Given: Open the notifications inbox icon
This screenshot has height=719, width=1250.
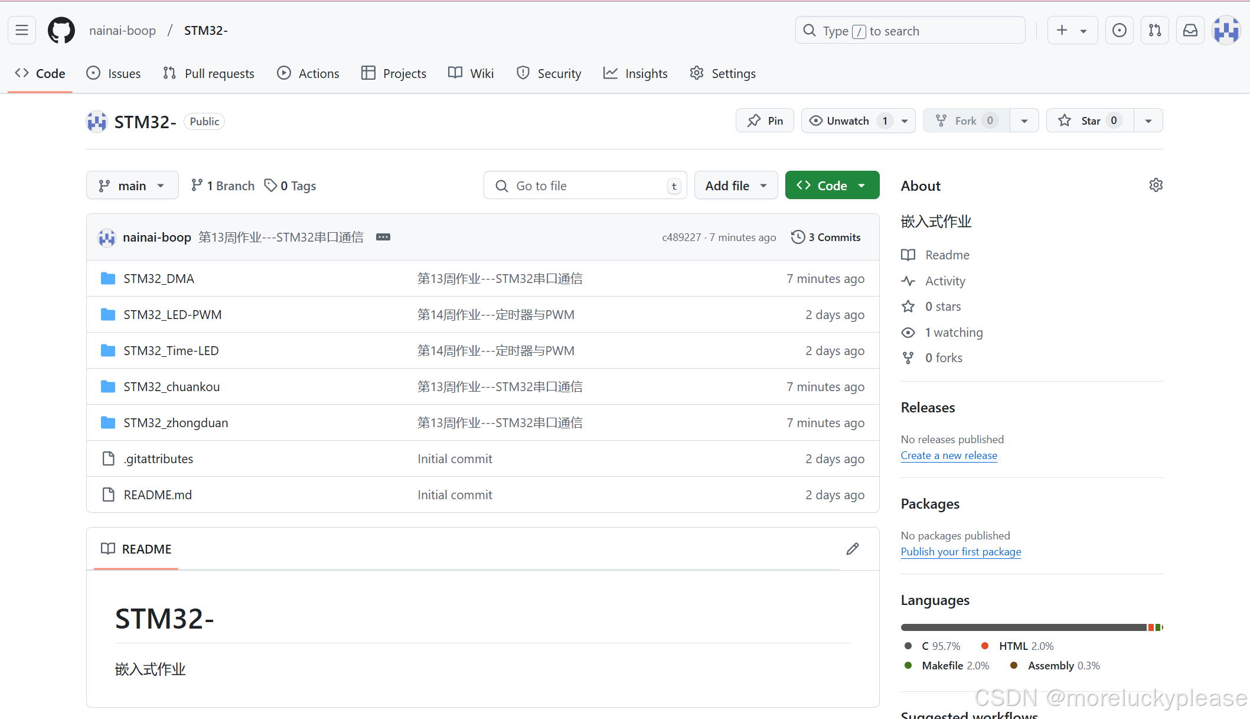Looking at the screenshot, I should coord(1190,30).
